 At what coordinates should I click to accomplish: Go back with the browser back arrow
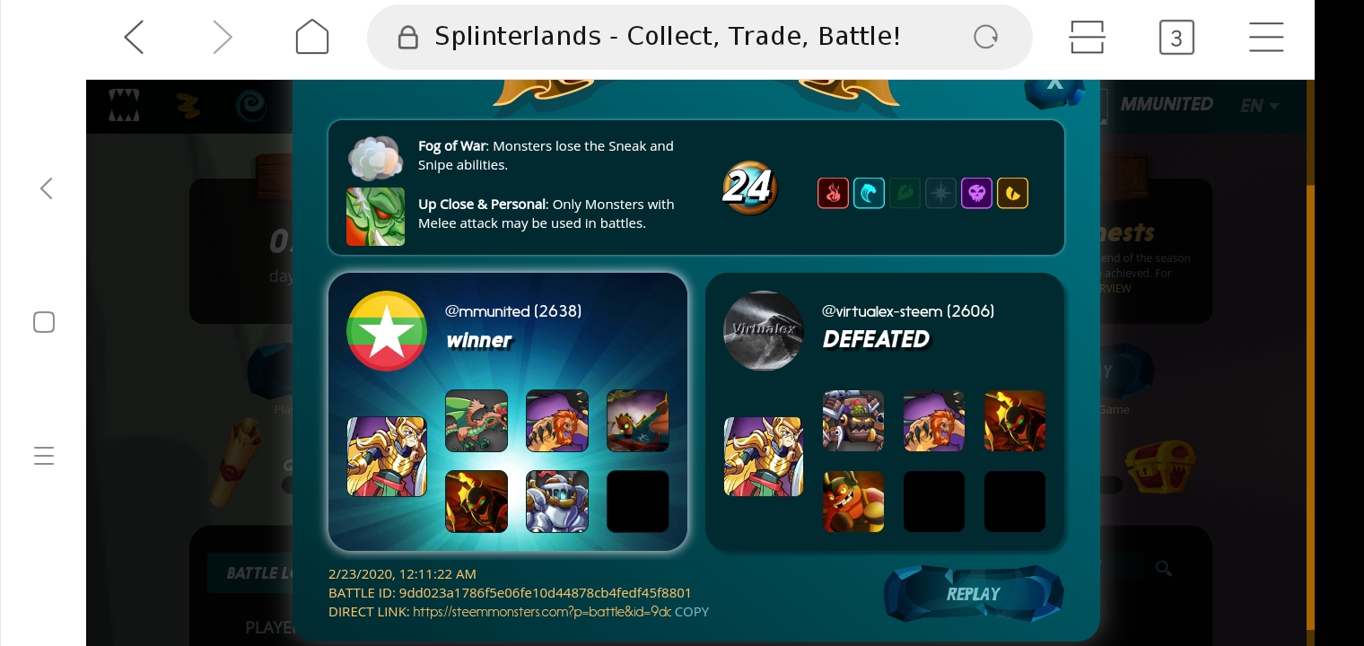click(134, 38)
